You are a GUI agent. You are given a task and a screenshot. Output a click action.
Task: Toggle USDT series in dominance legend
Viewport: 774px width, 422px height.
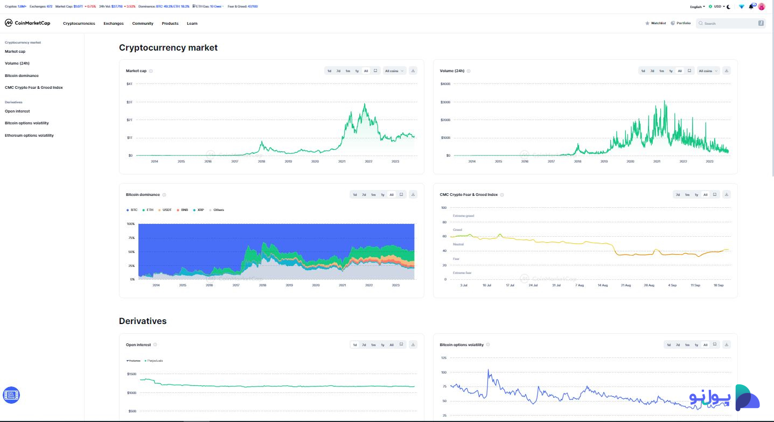(x=165, y=210)
